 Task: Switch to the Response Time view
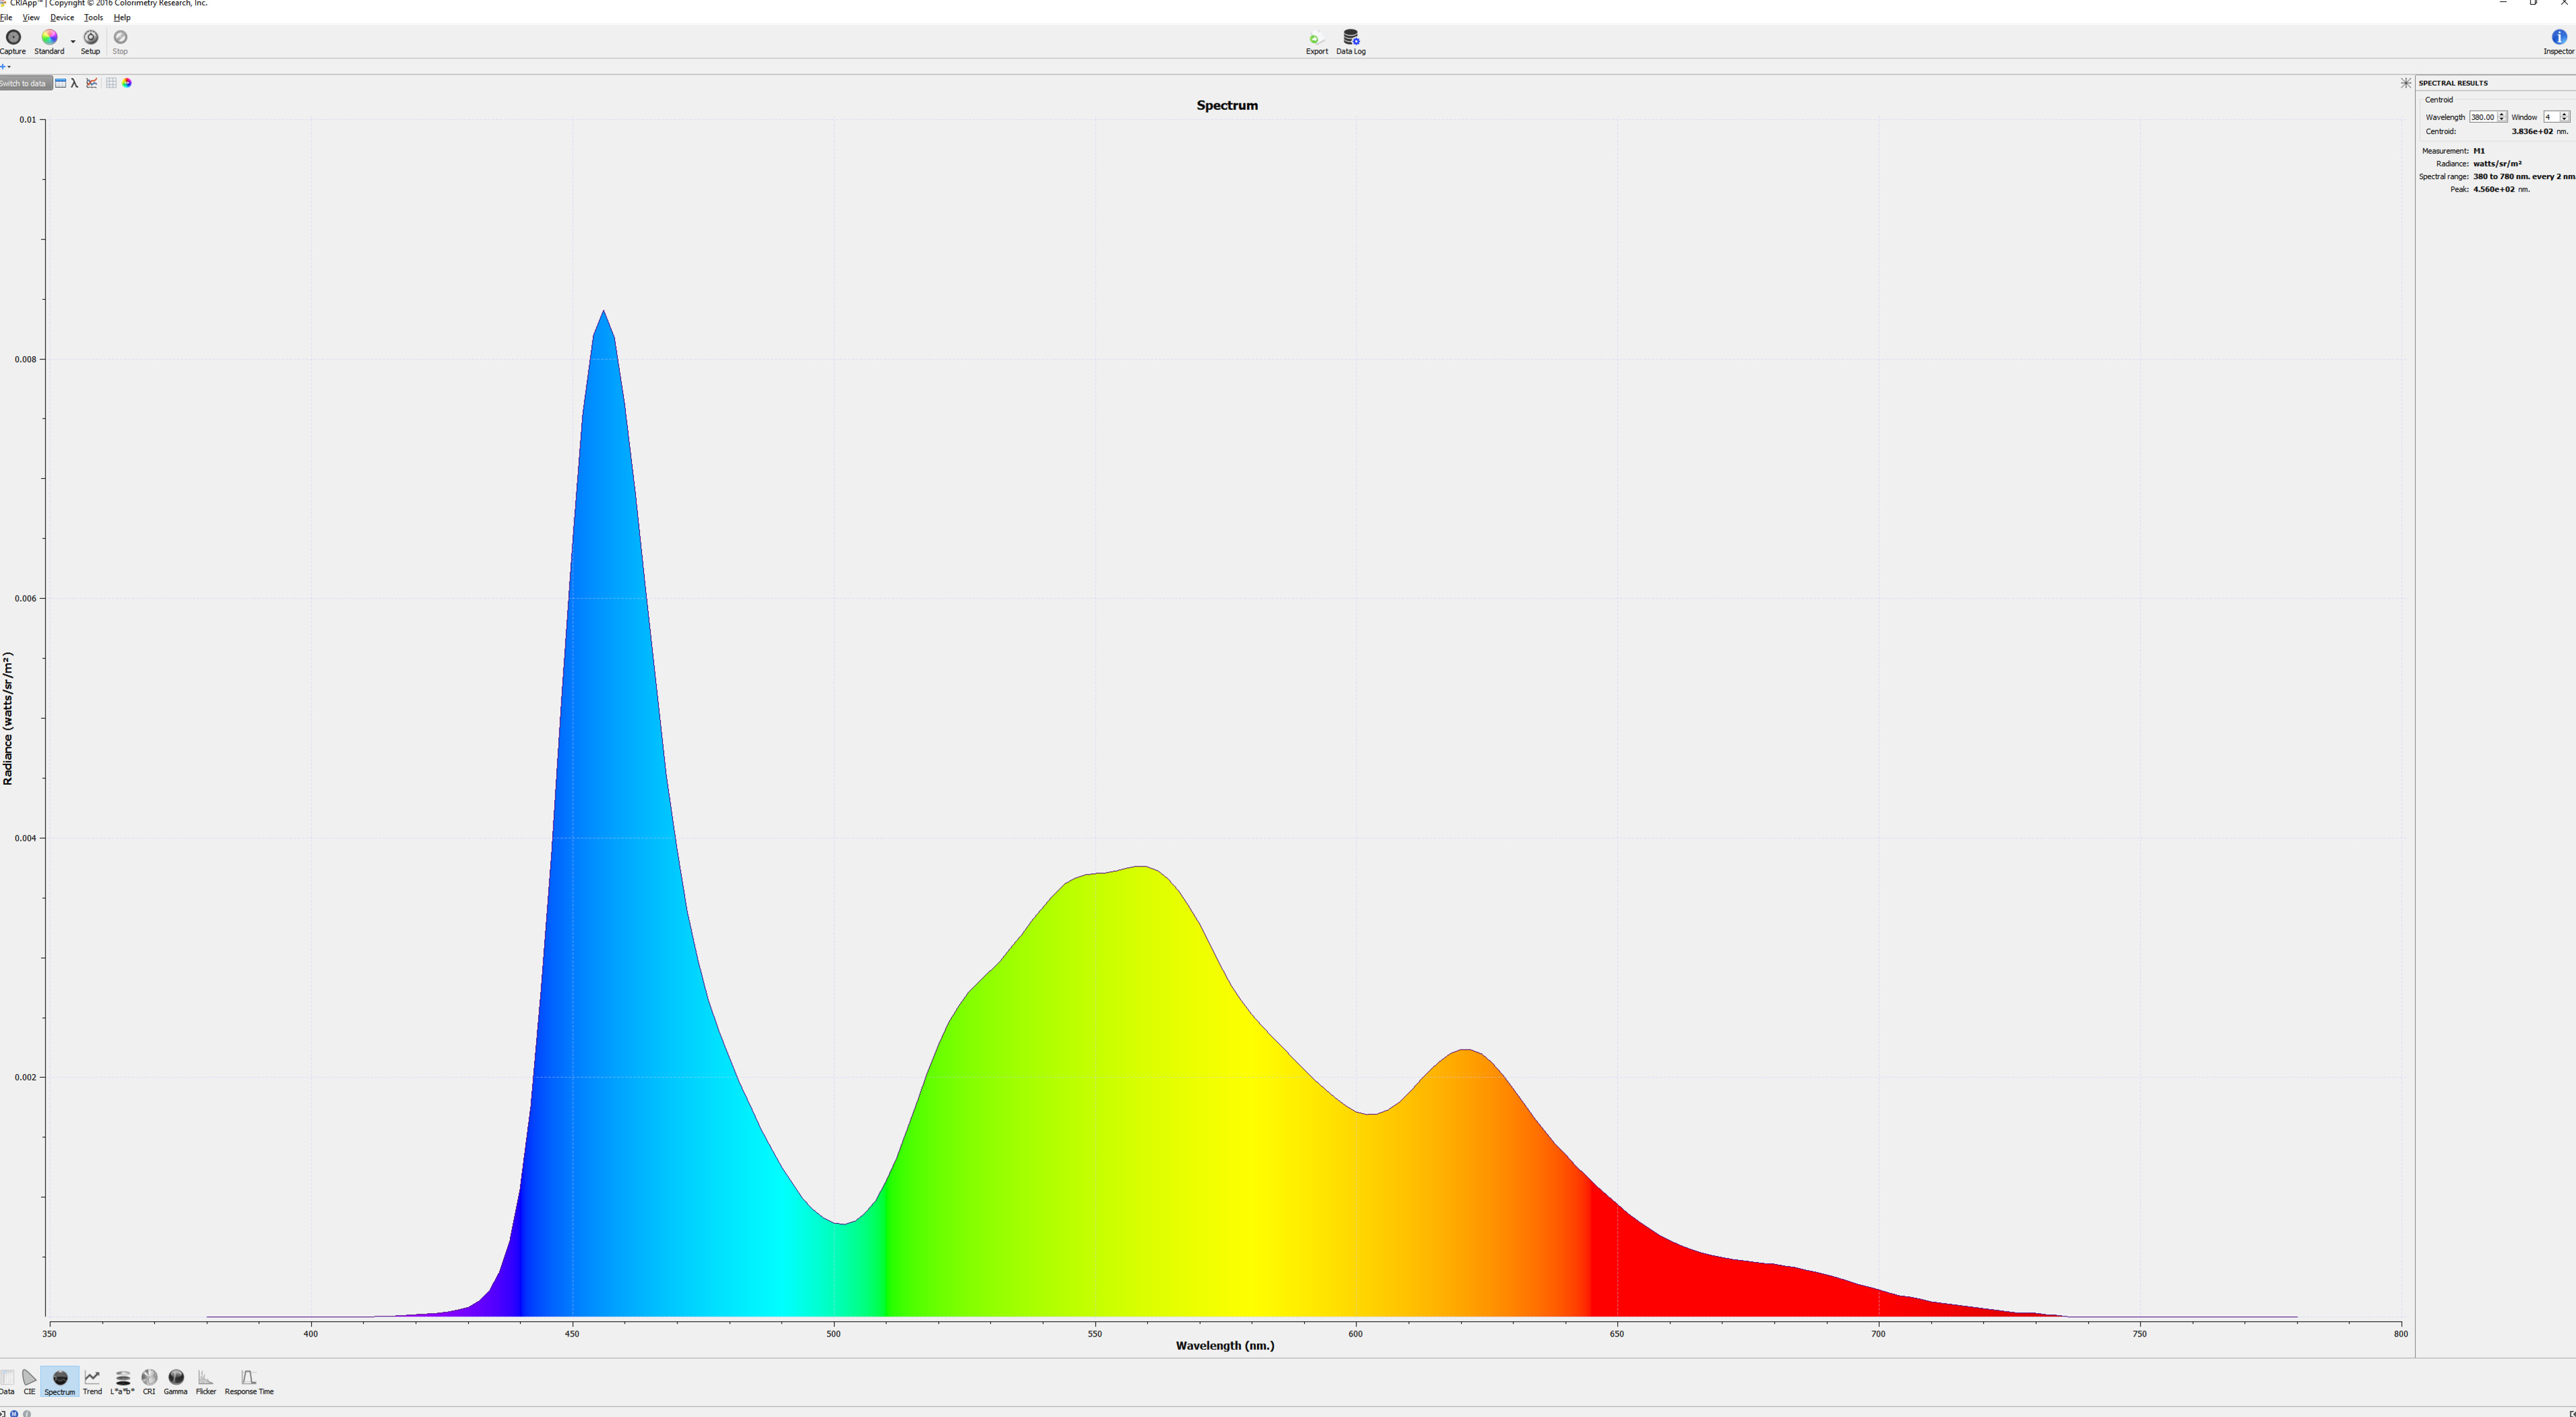pyautogui.click(x=248, y=1378)
